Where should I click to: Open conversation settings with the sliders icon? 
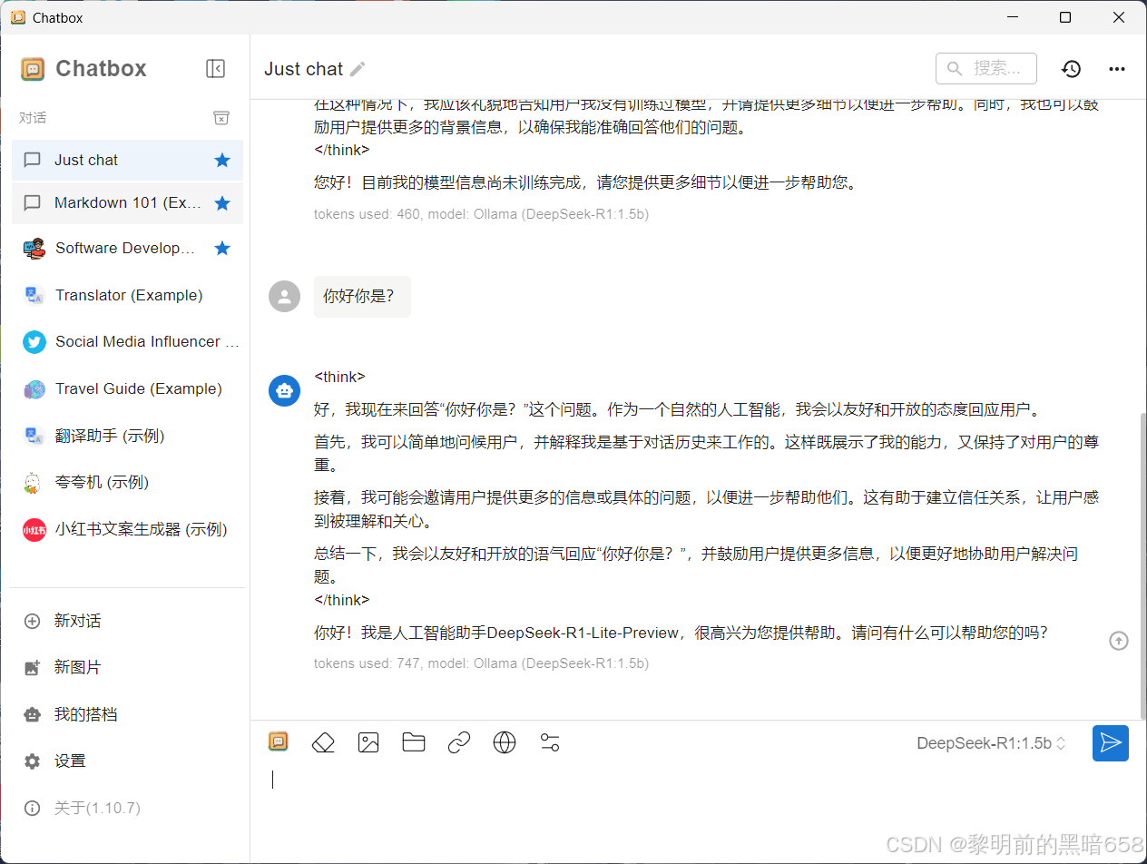click(550, 742)
